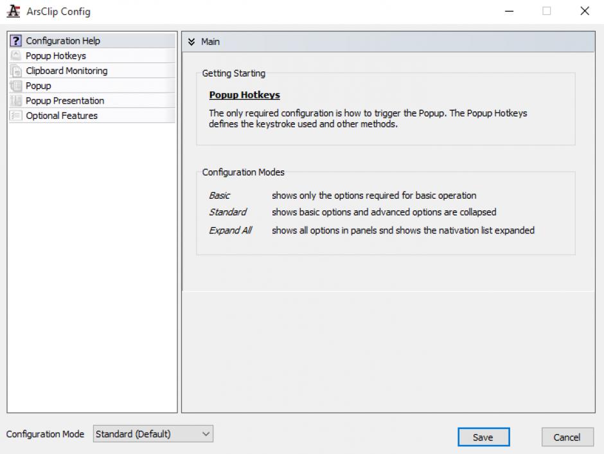
Task: Click 'The only required configuration' paragraph
Action: coord(368,118)
